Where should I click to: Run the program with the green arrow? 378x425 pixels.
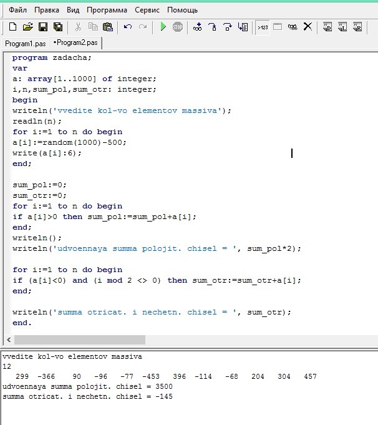tap(163, 27)
